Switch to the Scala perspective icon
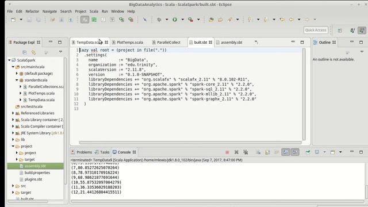Screen dimensions: 368x207 tap(362, 30)
